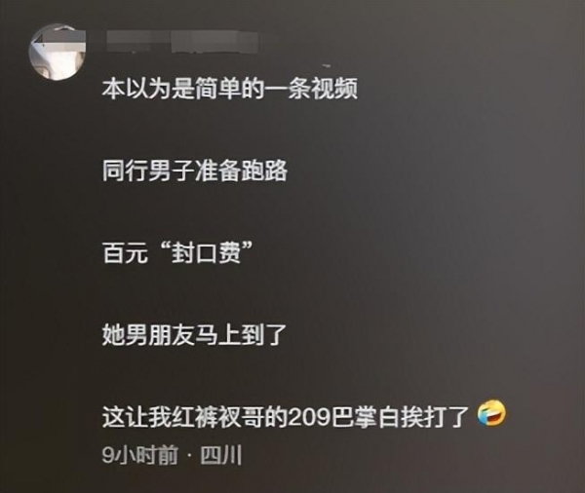Click the word 跑路 in the second line

264,171
